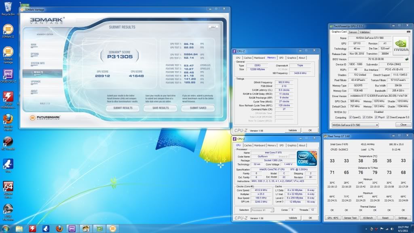
Task: Click the Submit Results button in 3DMark Vantage
Action: click(x=123, y=108)
